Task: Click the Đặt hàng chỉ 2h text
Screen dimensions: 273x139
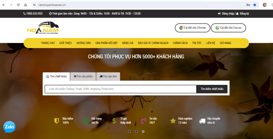Action: tap(97, 121)
